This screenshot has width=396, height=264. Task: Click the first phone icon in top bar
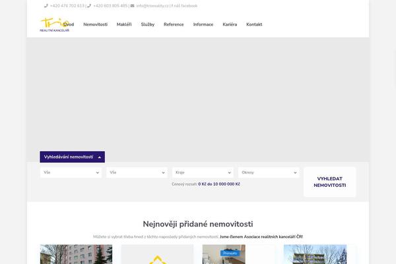click(46, 5)
